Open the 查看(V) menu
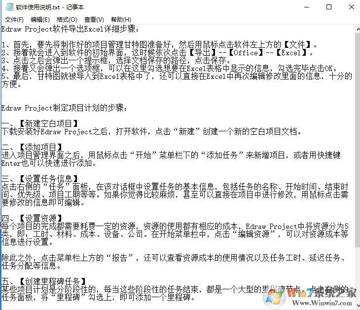360x310 pixels. (94, 20)
